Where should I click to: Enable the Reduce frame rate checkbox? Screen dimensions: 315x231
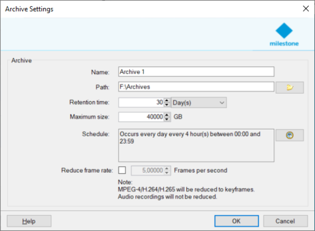point(122,170)
